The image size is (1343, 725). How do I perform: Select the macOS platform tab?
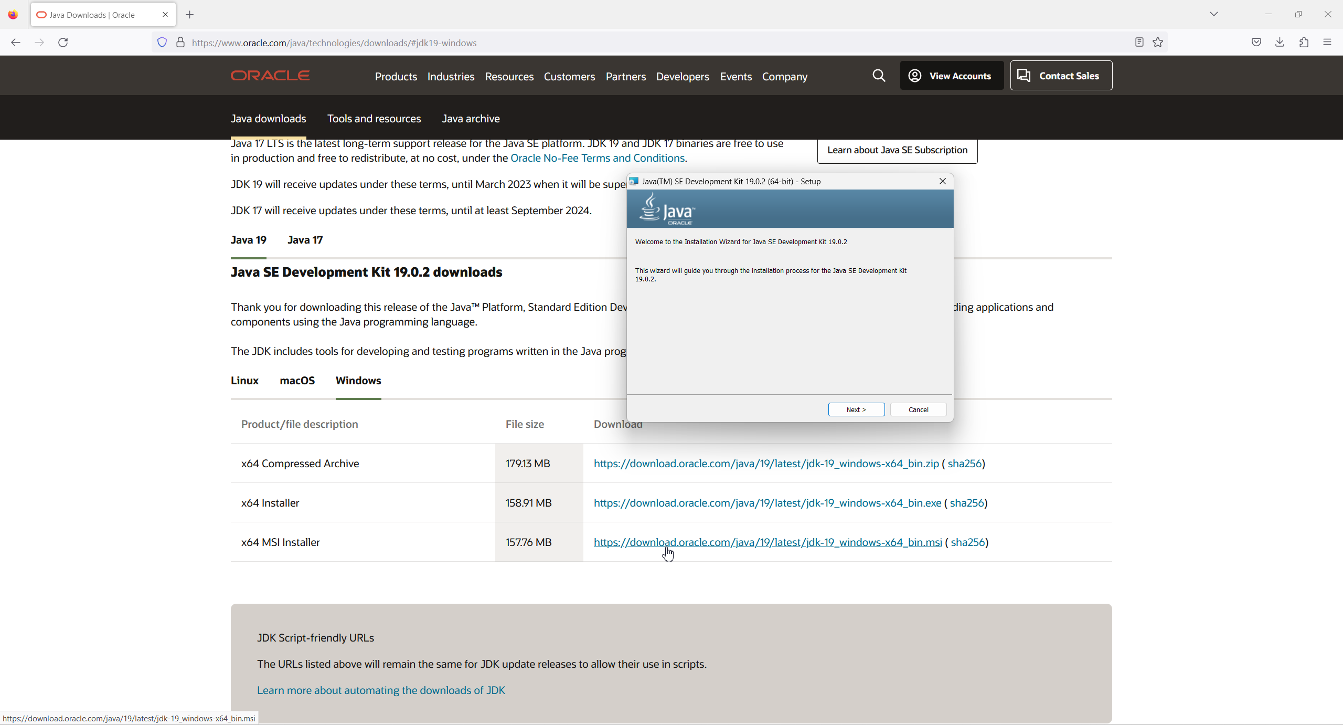[297, 381]
